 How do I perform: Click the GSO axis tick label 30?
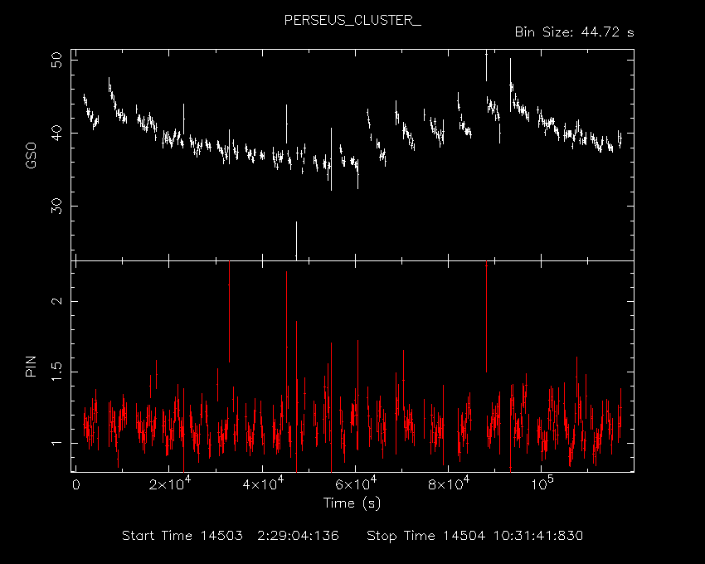[x=57, y=206]
